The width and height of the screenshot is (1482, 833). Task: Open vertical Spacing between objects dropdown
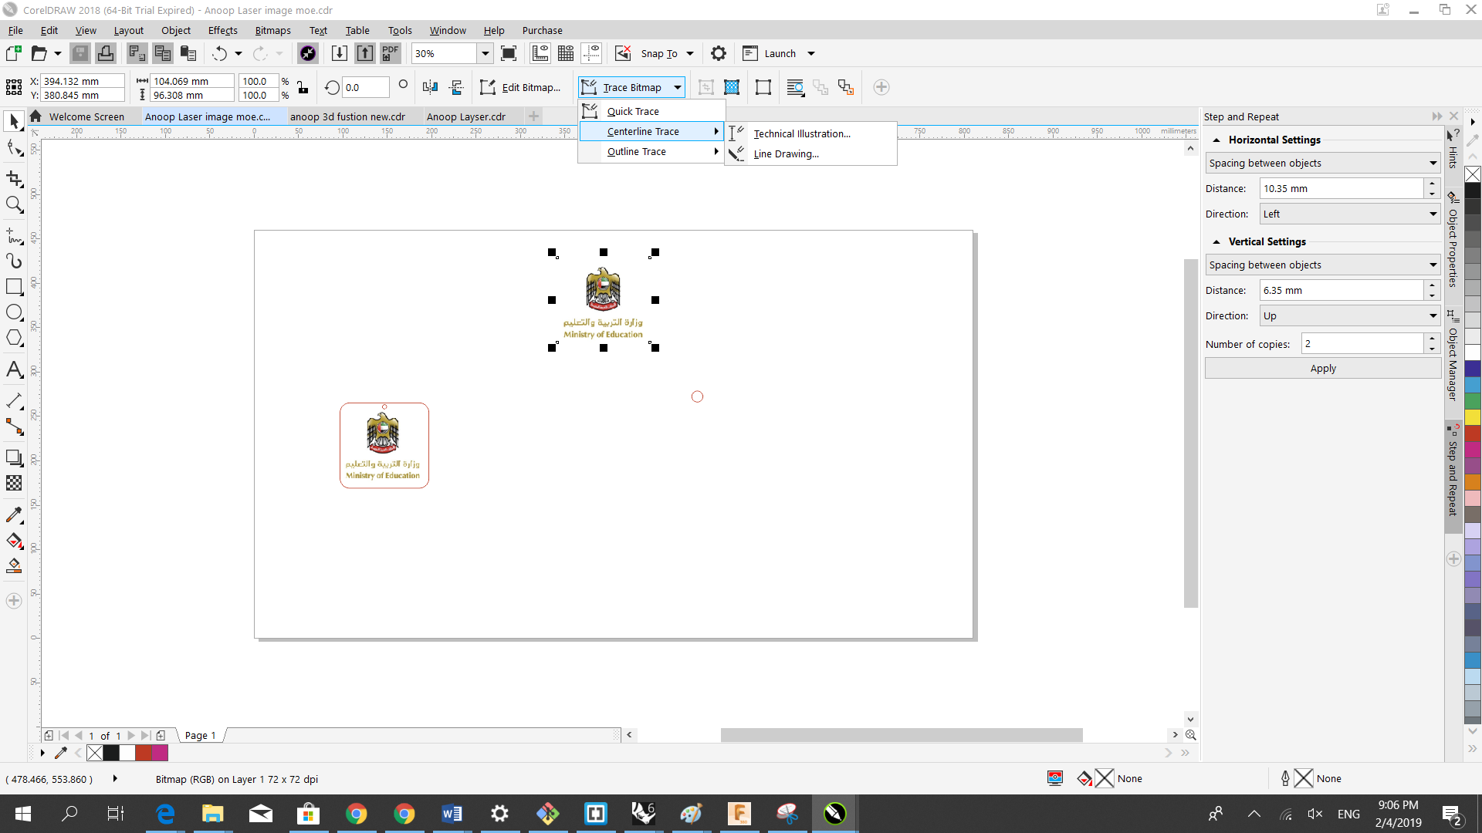[1323, 265]
